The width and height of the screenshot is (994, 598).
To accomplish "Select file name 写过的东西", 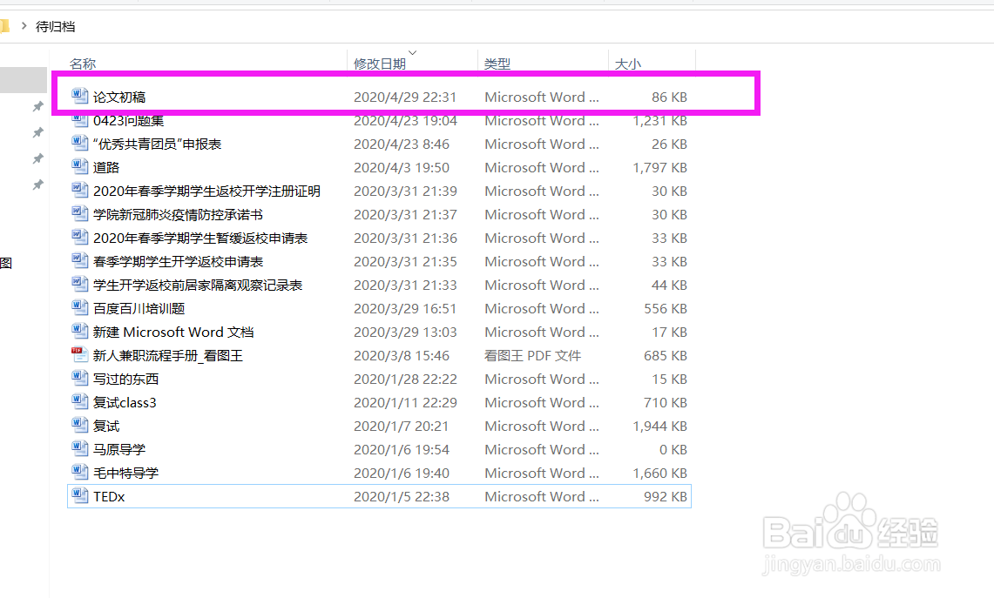I will click(x=125, y=378).
